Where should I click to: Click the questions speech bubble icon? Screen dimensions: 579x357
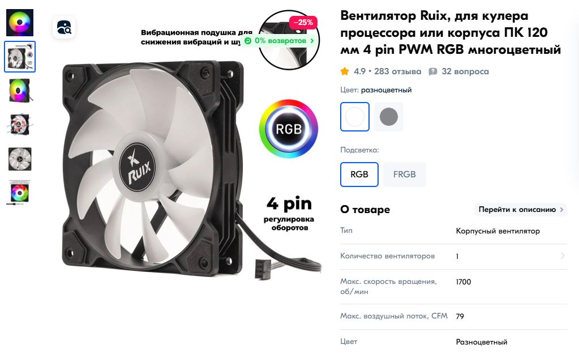(433, 72)
